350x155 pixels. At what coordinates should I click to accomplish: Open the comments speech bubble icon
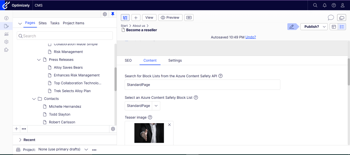pos(331,17)
